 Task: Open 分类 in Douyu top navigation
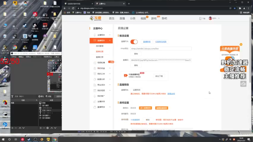(x=133, y=19)
